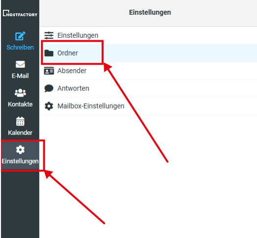Image resolution: width=257 pixels, height=238 pixels.
Task: Click the Schreiben compose pencil icon
Action: click(x=20, y=36)
